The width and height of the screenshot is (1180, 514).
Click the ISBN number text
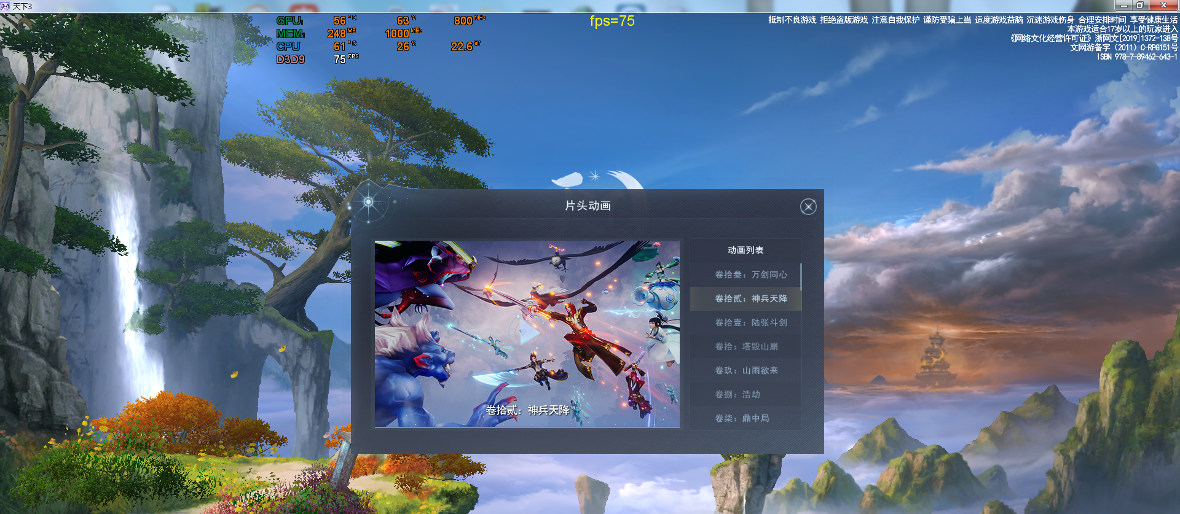click(1137, 56)
